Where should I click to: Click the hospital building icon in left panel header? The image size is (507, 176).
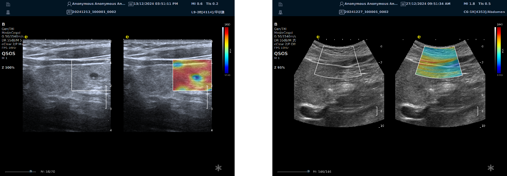(x=8, y=4)
